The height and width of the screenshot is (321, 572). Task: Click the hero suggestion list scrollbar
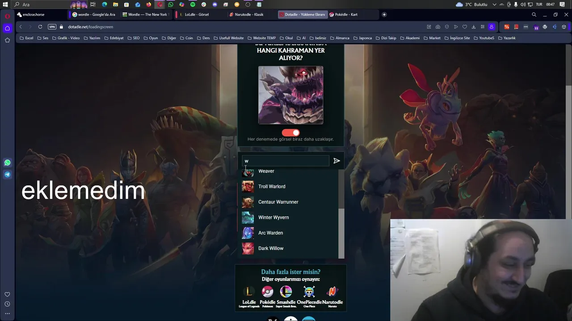[x=341, y=233]
